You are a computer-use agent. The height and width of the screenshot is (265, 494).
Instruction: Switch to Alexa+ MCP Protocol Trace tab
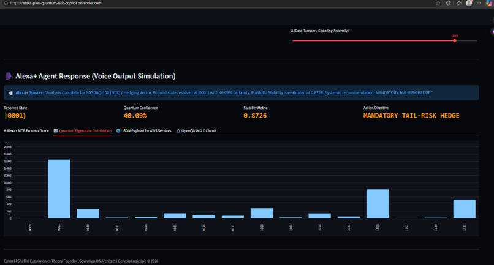click(x=26, y=130)
